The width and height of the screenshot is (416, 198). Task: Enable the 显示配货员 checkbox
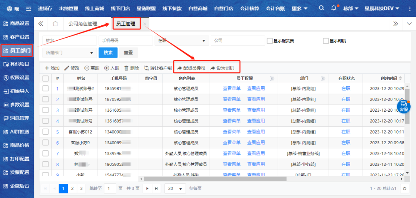270,41
